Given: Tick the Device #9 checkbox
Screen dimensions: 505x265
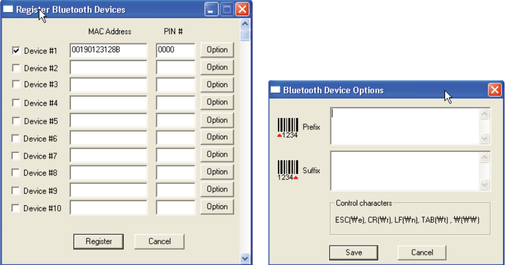Looking at the screenshot, I should (15, 191).
